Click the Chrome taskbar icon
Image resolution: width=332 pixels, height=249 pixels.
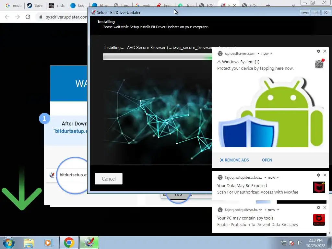pos(69,243)
